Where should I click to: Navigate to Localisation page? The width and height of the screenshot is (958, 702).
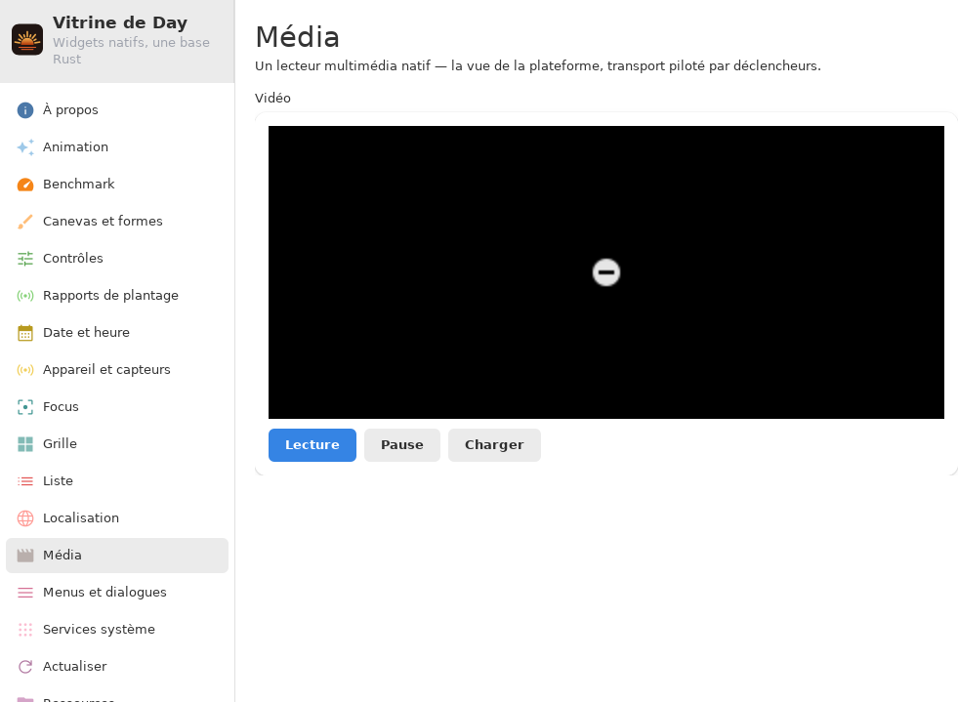[116, 518]
